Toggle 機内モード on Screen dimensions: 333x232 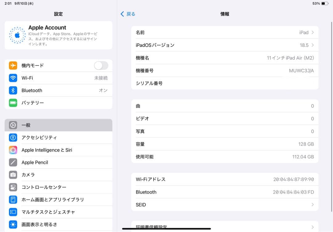coord(101,65)
